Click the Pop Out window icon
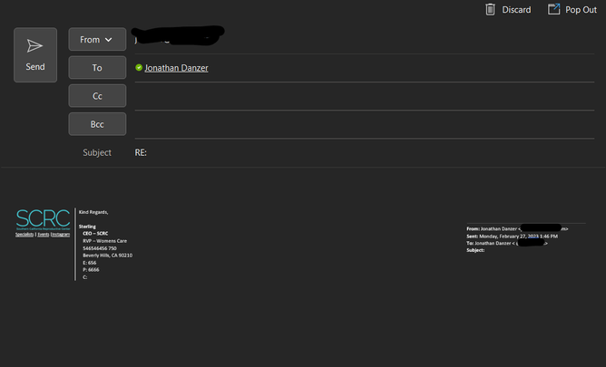606x367 pixels. point(553,9)
